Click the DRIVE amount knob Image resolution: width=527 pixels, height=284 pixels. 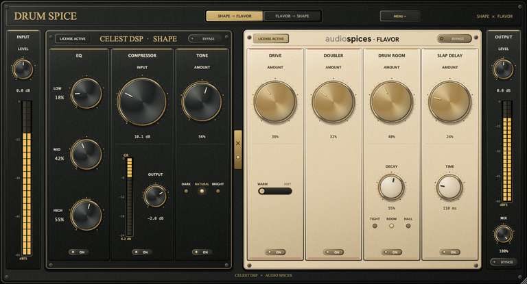[275, 101]
